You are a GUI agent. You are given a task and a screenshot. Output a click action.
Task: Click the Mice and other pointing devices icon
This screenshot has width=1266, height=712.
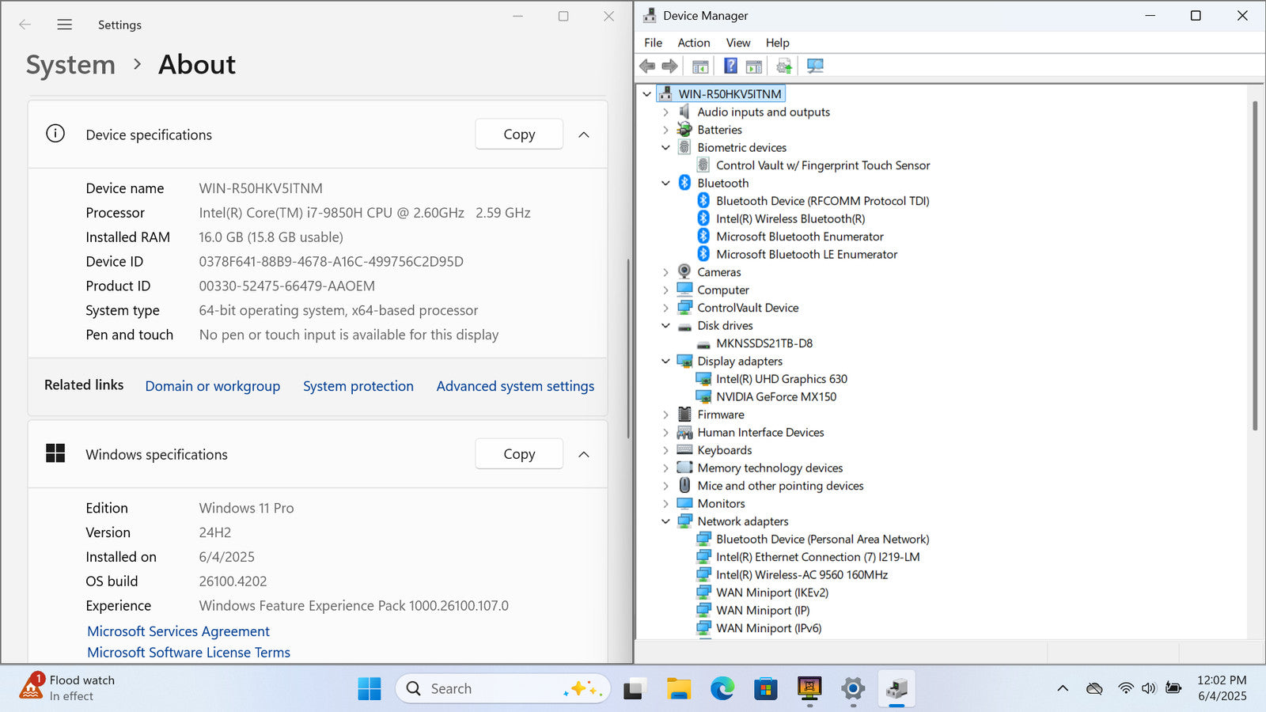(684, 486)
